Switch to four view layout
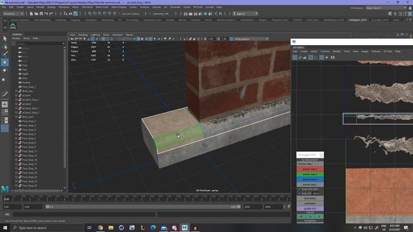Image resolution: width=413 pixels, height=232 pixels. tap(5, 112)
